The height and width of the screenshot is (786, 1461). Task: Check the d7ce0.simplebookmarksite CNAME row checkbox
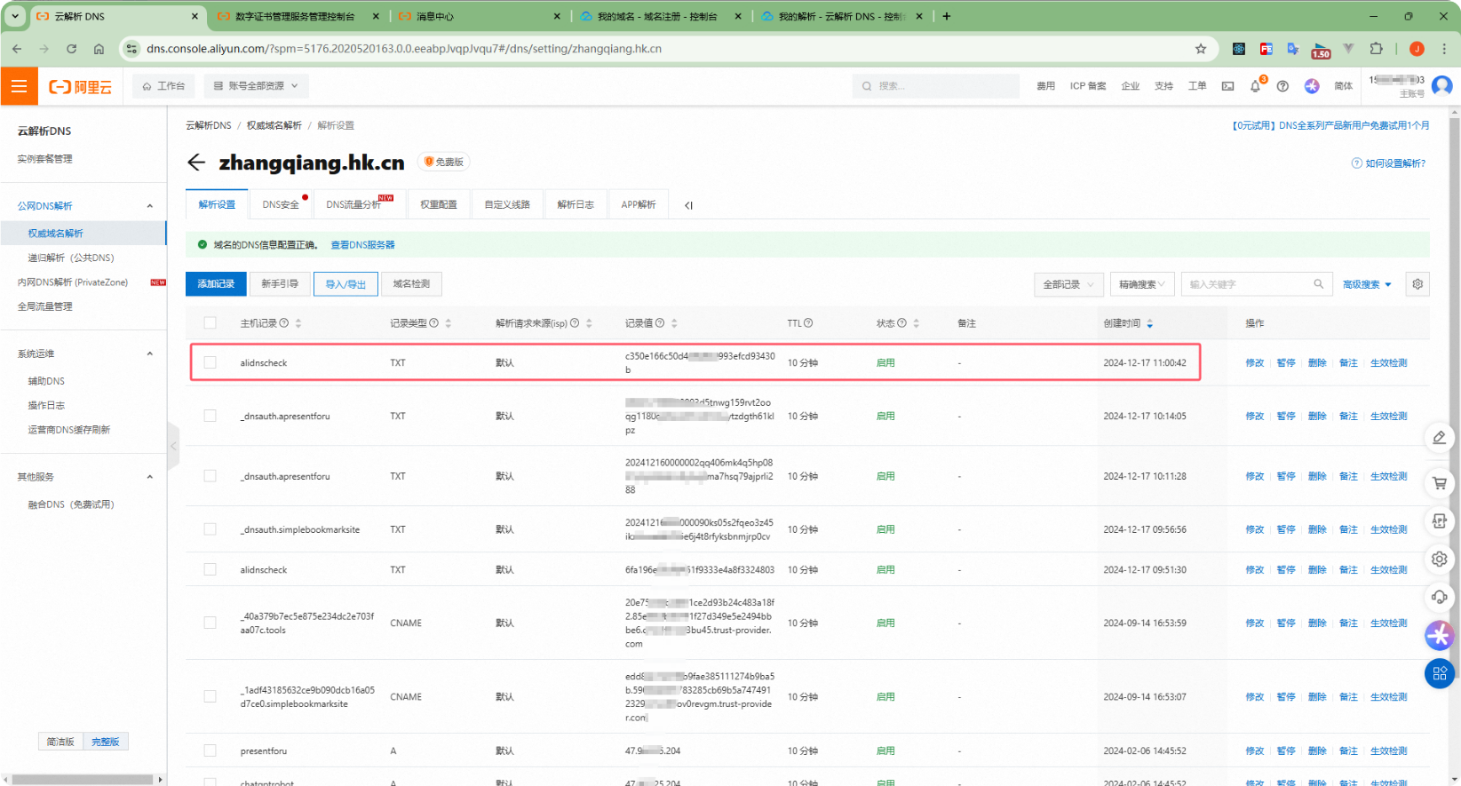pos(210,696)
